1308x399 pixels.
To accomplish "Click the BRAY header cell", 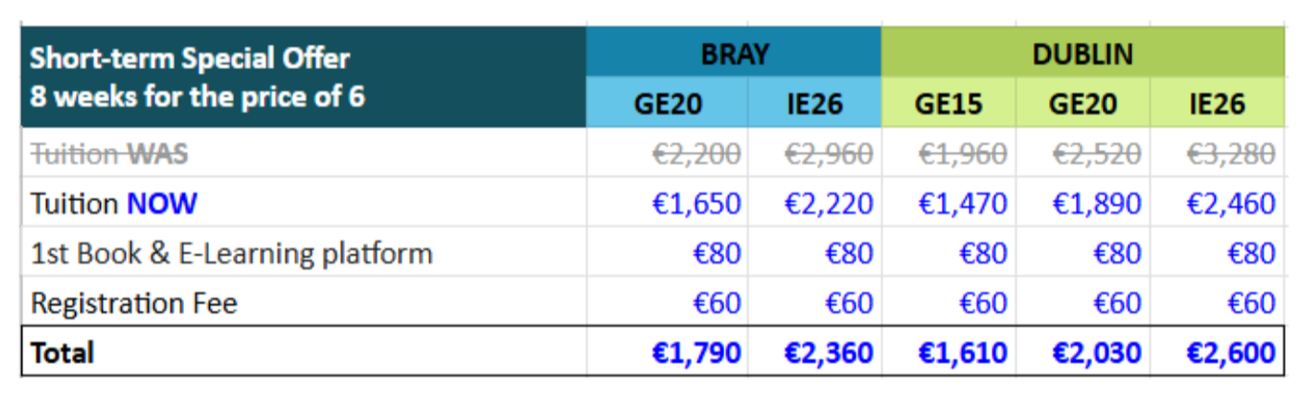I will tap(734, 54).
